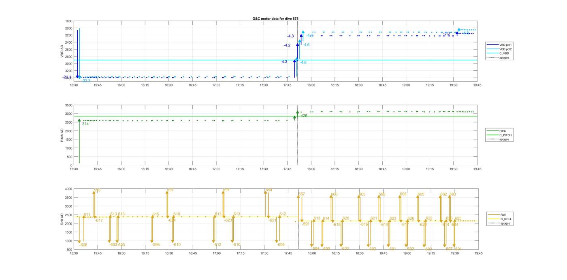Click the "-598" roll label

coord(156,244)
